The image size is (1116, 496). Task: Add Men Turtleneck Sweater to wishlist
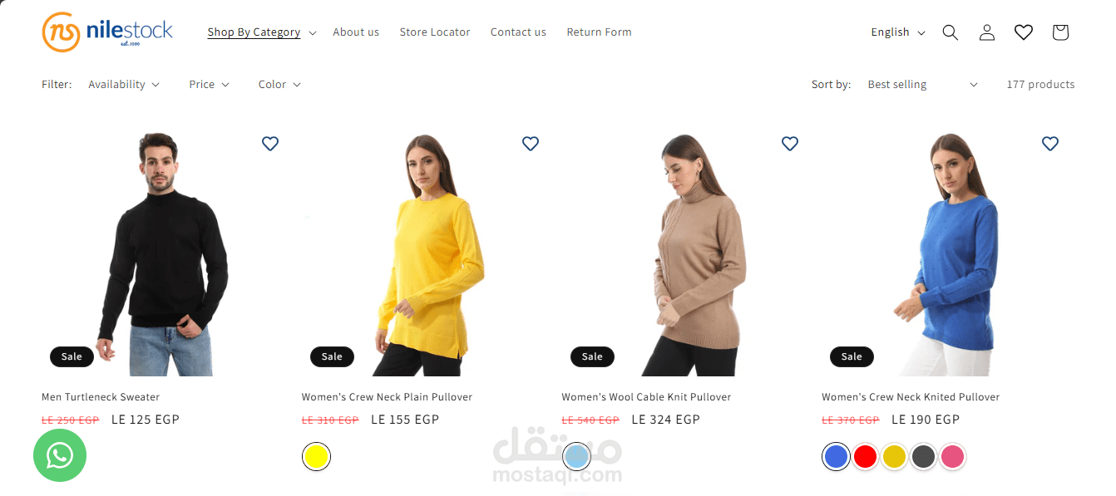click(x=270, y=144)
